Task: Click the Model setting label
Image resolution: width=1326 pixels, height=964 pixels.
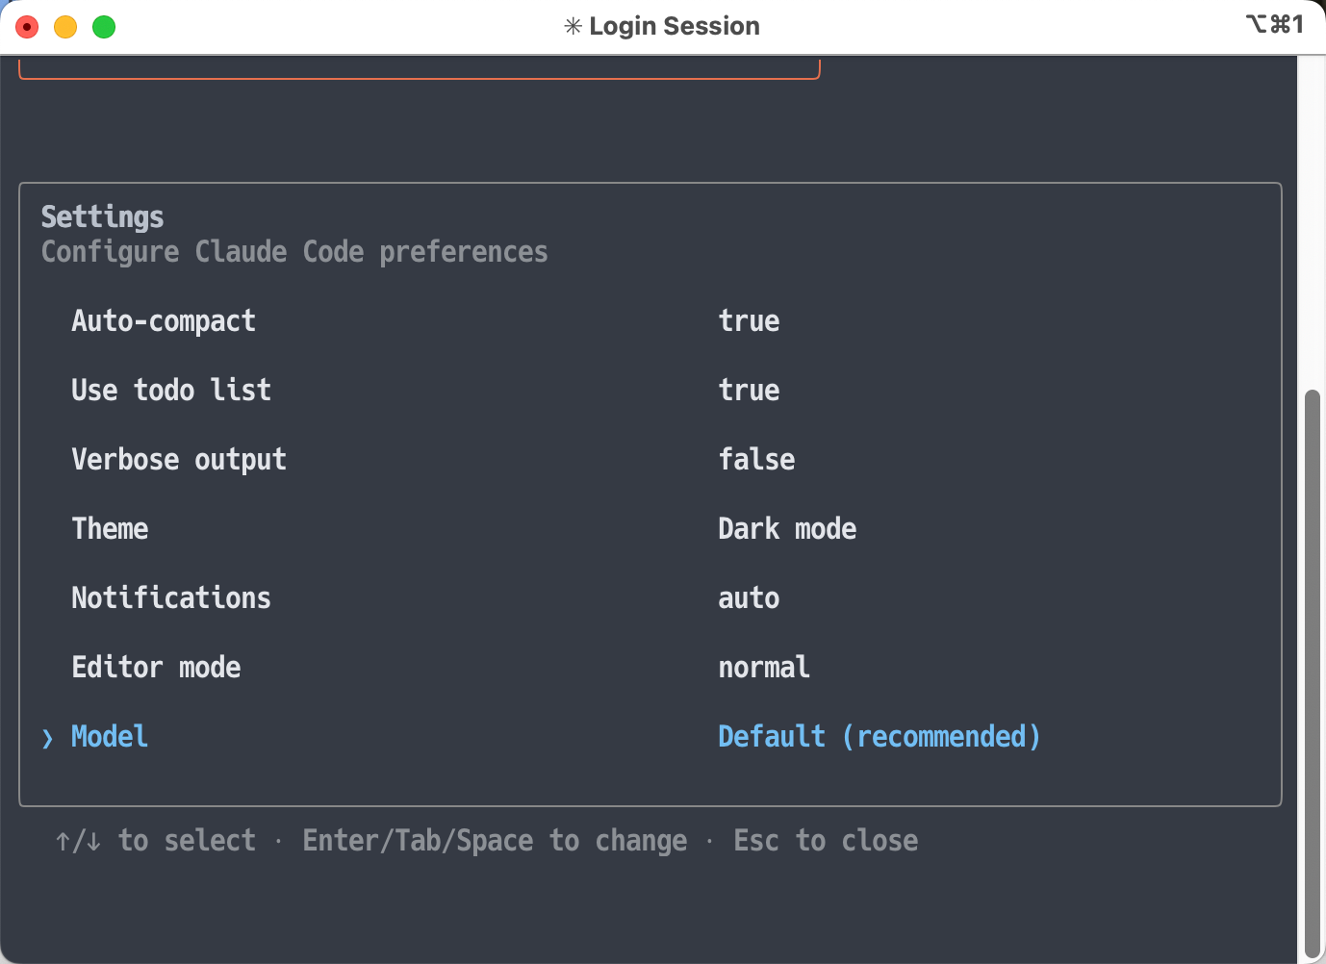Action: click(x=110, y=737)
